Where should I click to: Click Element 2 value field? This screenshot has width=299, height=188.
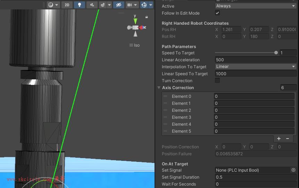[x=254, y=110]
